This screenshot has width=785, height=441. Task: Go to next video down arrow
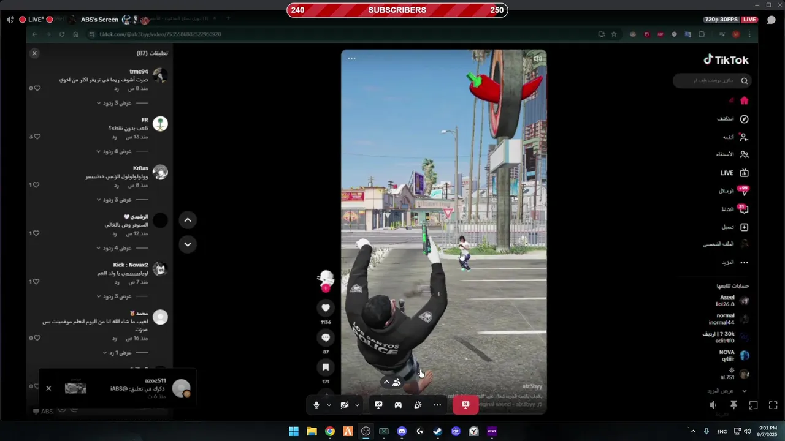pos(188,244)
